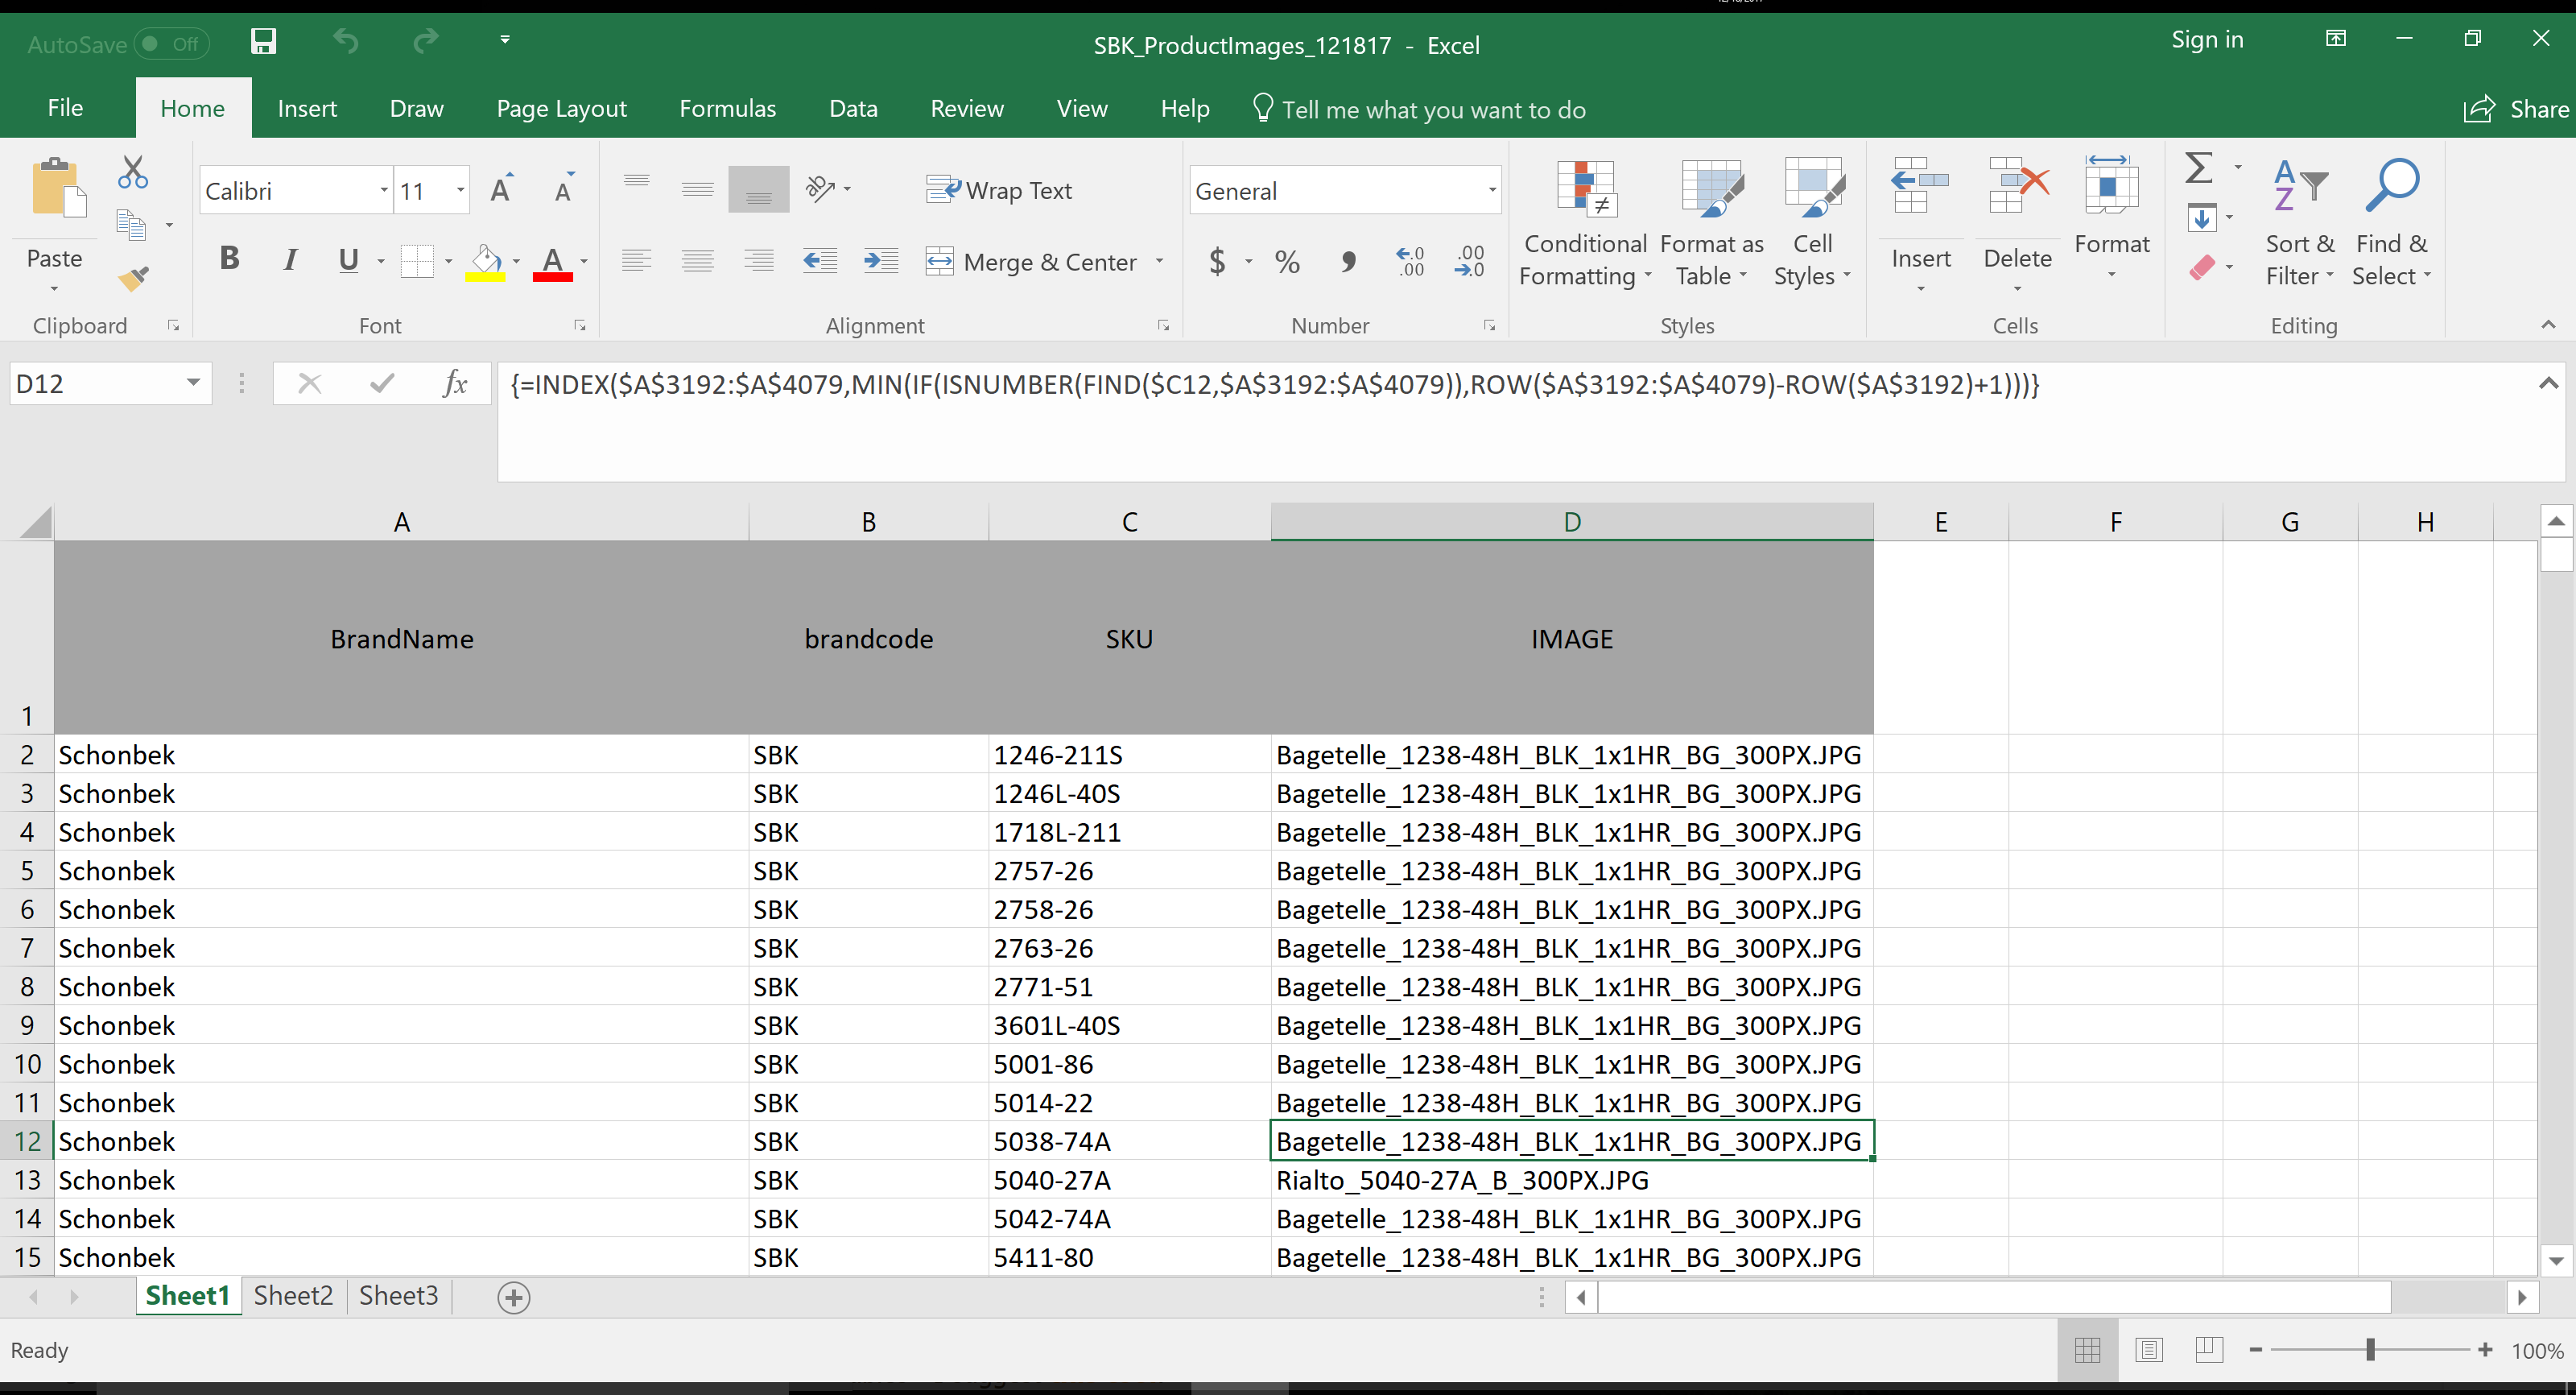Click the Paste clipboard icon

tap(58, 187)
